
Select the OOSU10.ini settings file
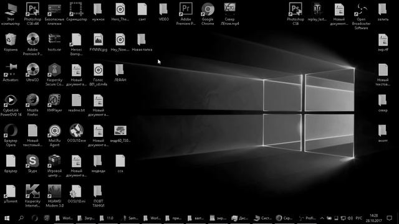pos(76,194)
